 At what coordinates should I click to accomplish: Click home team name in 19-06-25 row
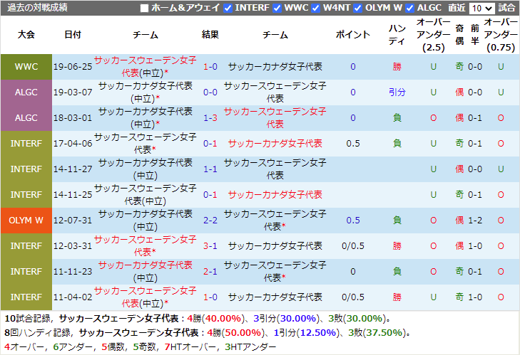tap(146, 67)
